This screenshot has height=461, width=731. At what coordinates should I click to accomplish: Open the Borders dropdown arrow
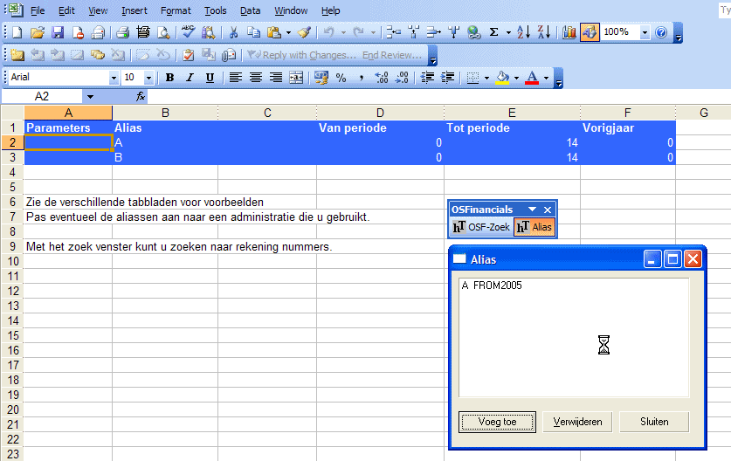click(x=486, y=78)
